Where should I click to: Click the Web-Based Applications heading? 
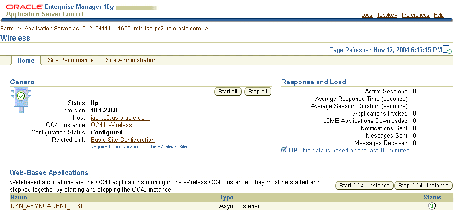[x=49, y=173]
